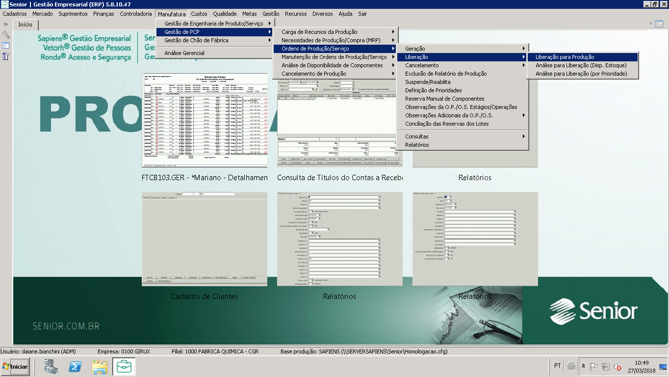
Task: Open the on-screen keyboard tray icon
Action: point(571,366)
